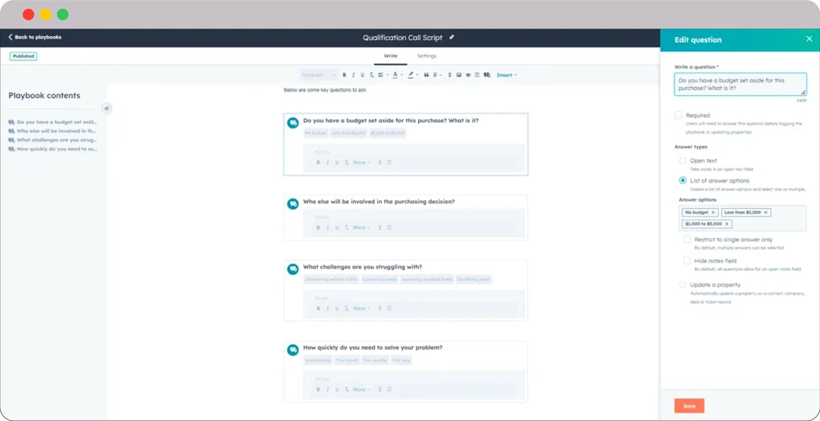This screenshot has width=820, height=421.
Task: Open the Insert dropdown menu
Action: [507, 75]
